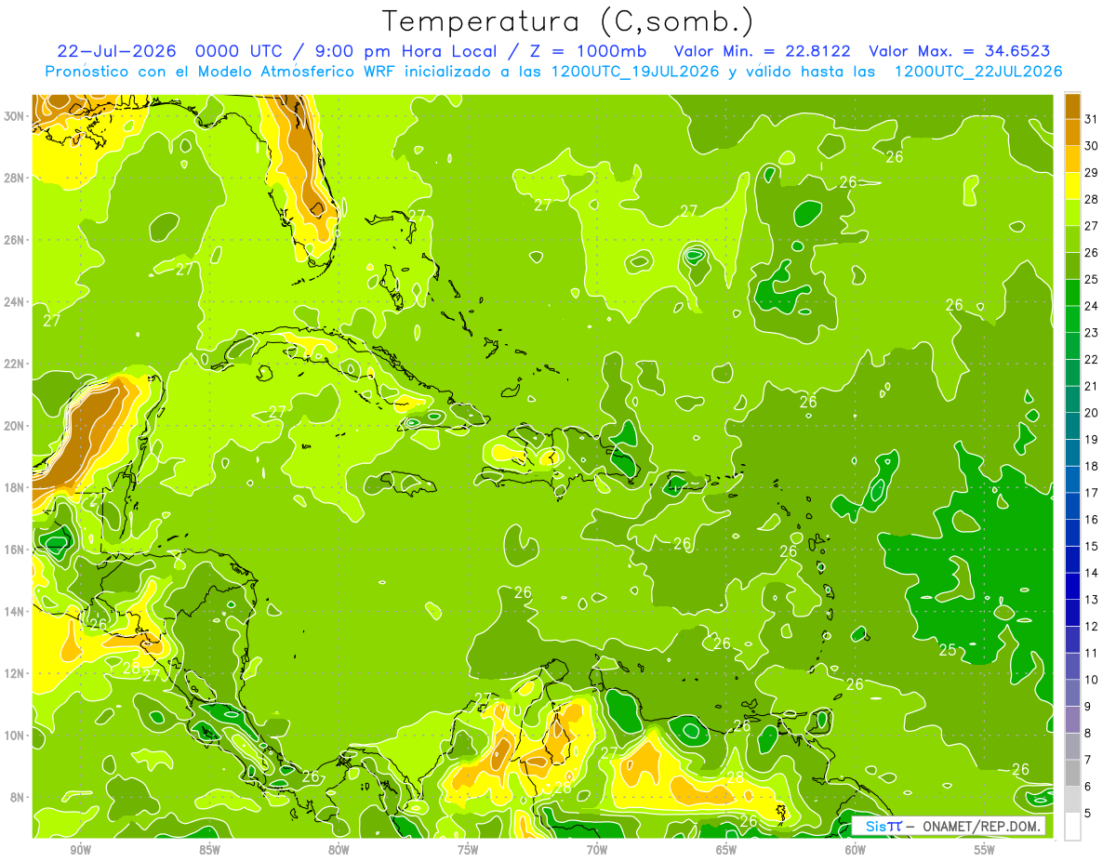Click the legend label '17'

pos(1092,493)
